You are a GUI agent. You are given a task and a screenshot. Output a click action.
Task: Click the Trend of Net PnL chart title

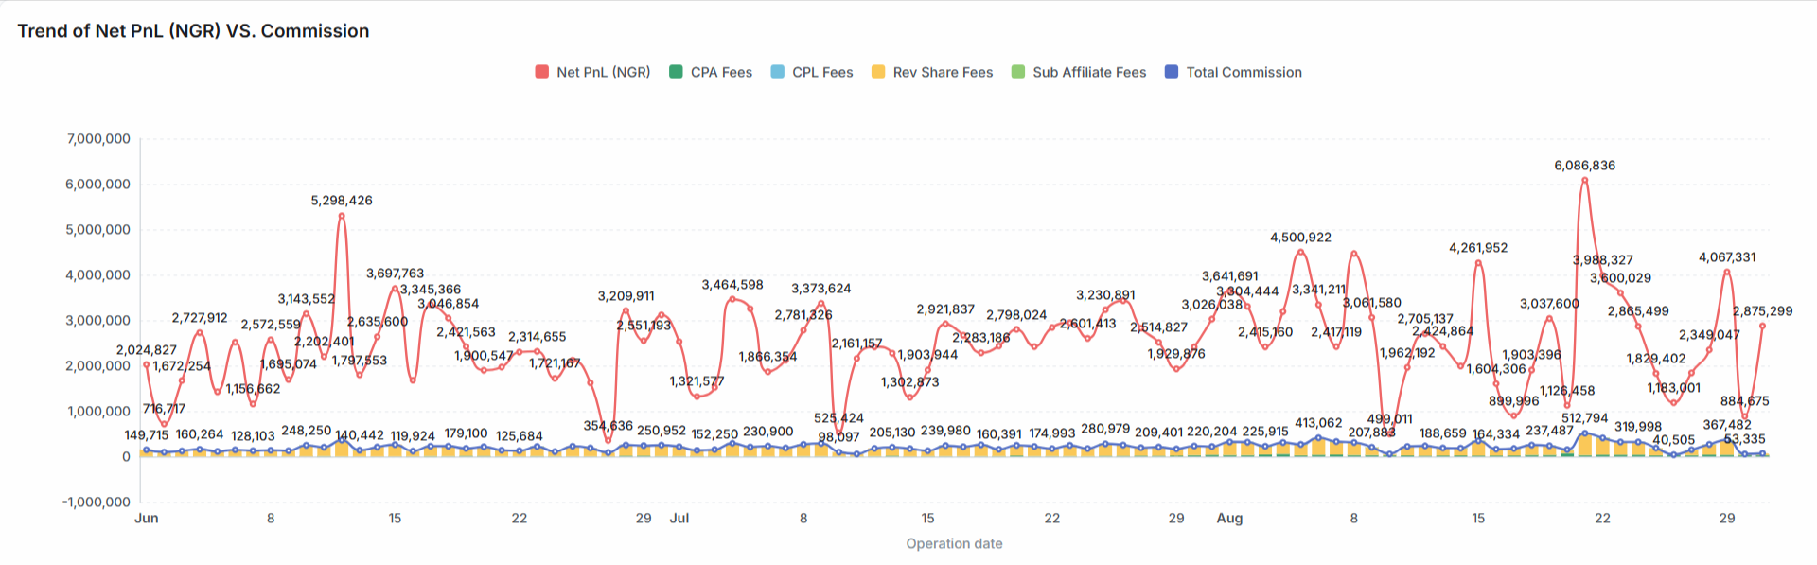tap(193, 31)
